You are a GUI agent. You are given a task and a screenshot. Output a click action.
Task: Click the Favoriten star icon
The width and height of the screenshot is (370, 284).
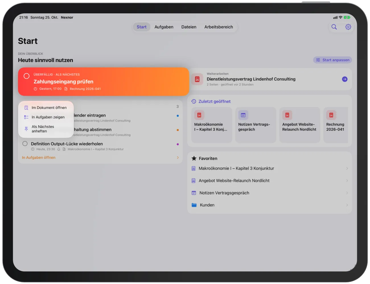click(194, 158)
